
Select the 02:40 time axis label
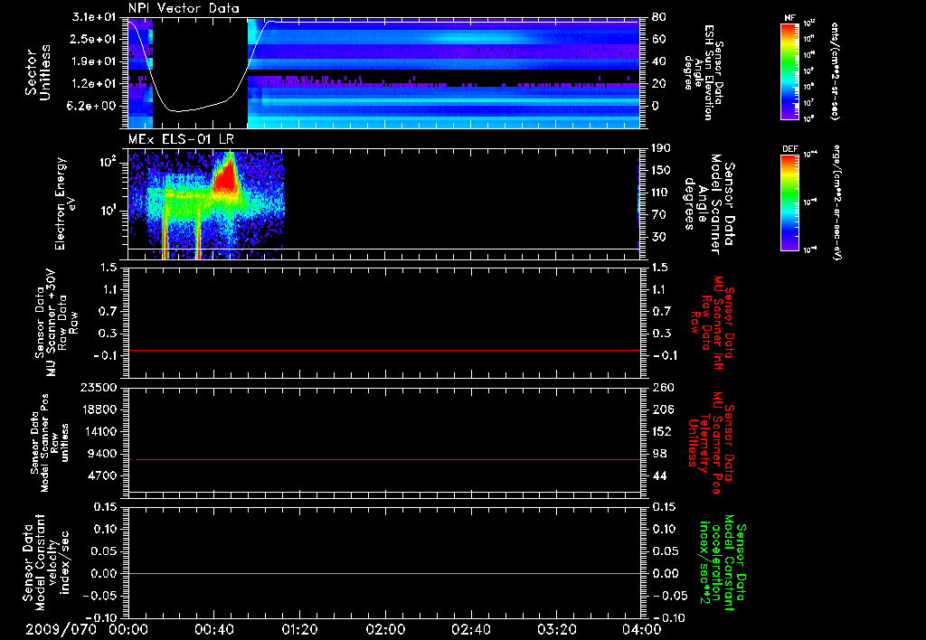(x=470, y=629)
